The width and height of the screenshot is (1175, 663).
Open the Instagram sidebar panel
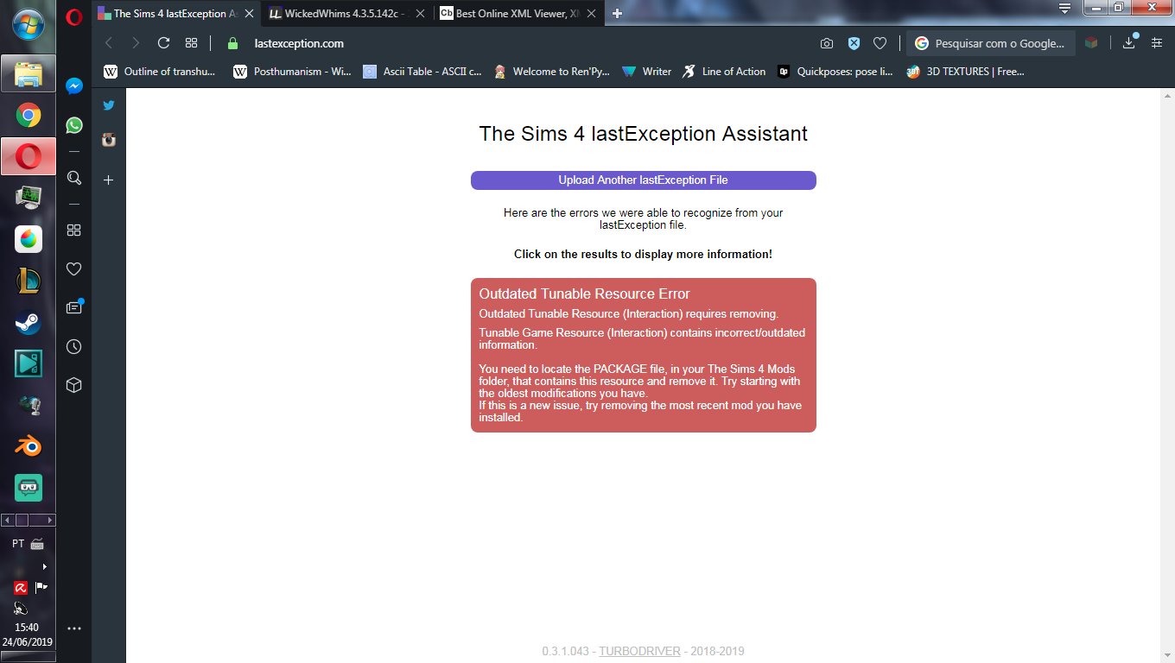[x=109, y=140]
